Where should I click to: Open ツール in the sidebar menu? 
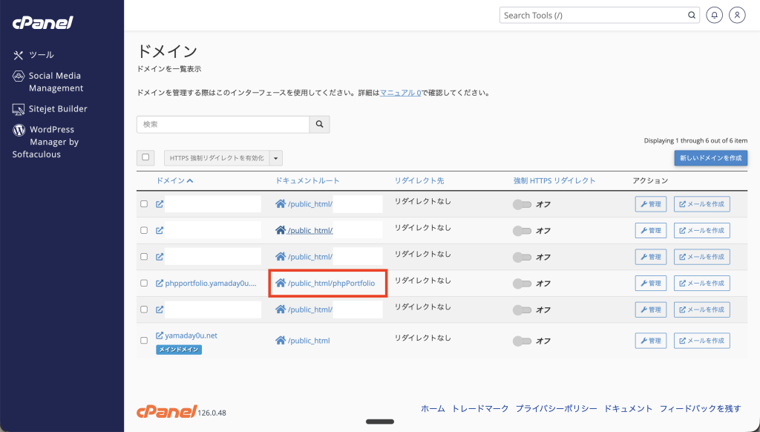tap(41, 55)
